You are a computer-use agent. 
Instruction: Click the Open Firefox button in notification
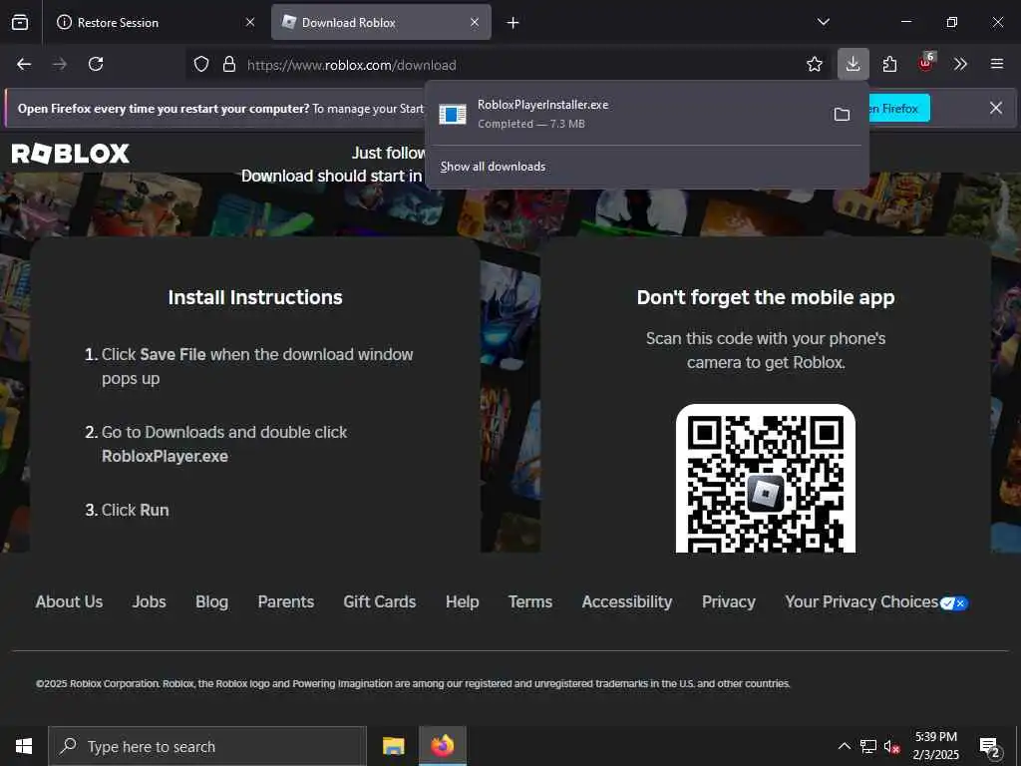click(899, 108)
